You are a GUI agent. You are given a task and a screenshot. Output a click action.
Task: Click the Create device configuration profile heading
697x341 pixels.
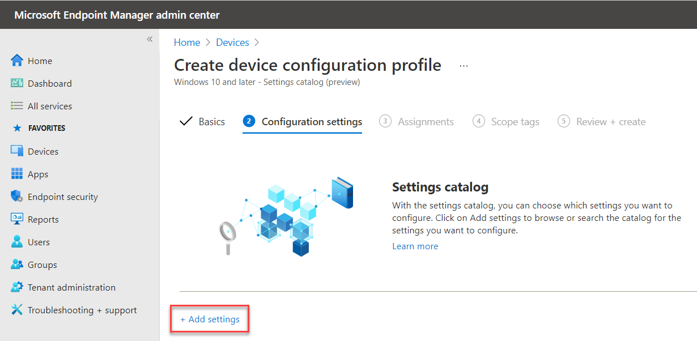point(308,65)
